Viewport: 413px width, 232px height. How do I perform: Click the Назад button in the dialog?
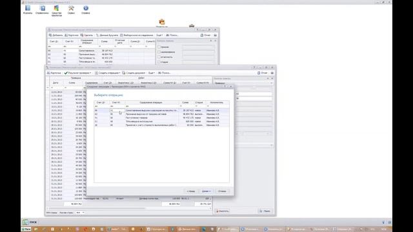191,191
